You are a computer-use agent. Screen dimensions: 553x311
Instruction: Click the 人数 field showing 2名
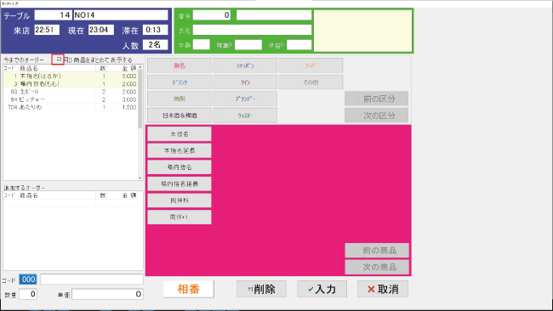pos(155,45)
